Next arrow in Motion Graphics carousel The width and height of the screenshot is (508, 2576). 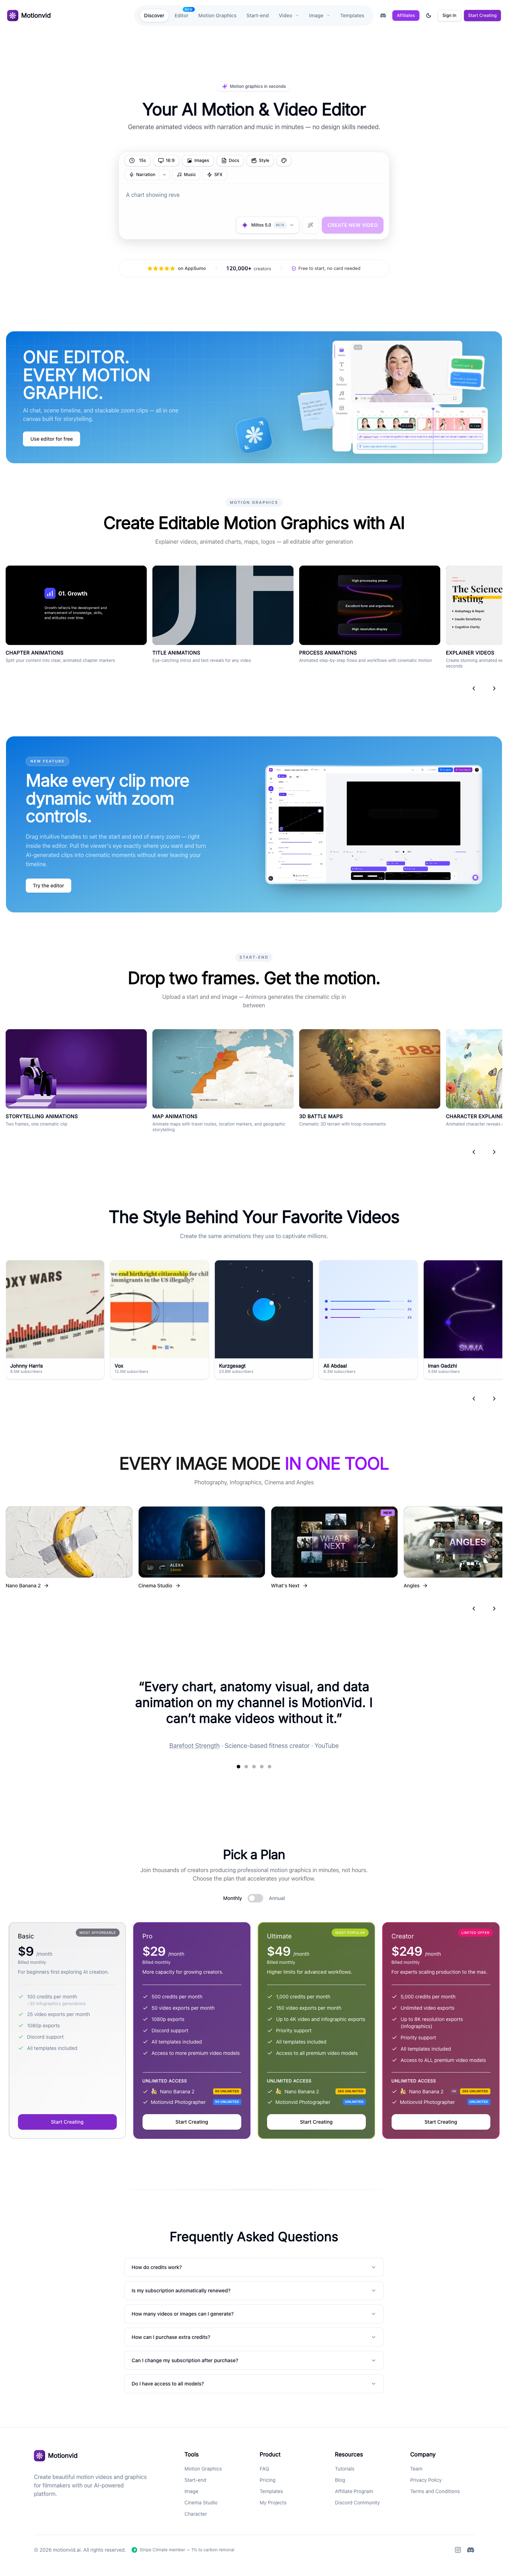(494, 688)
